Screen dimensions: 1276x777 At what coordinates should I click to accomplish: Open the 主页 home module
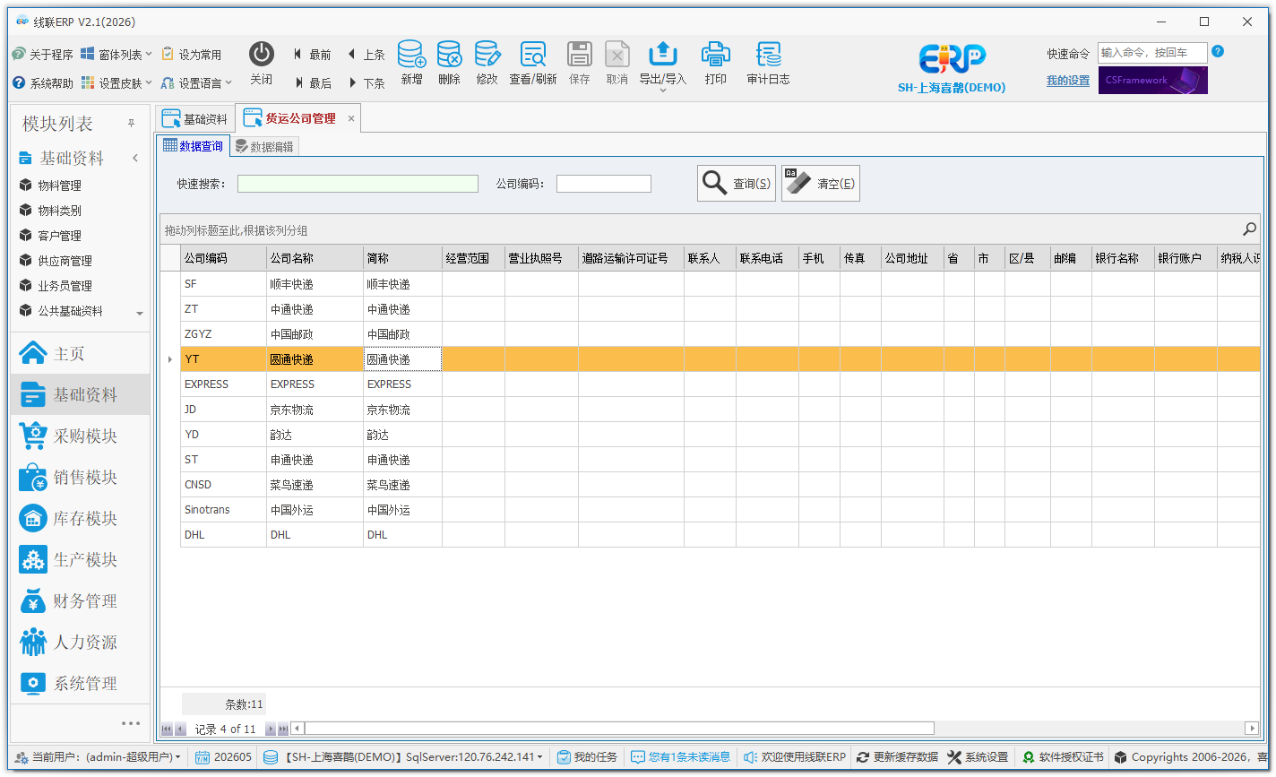click(80, 353)
